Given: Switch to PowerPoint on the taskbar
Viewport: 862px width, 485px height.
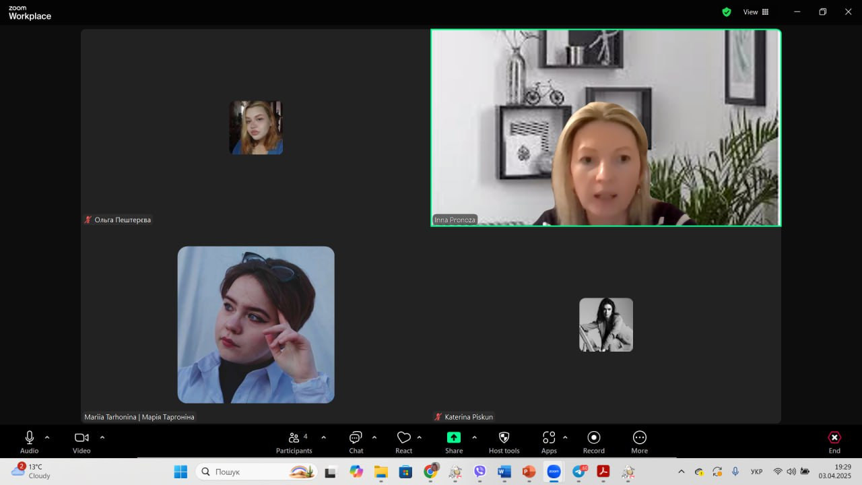Looking at the screenshot, I should (x=529, y=472).
